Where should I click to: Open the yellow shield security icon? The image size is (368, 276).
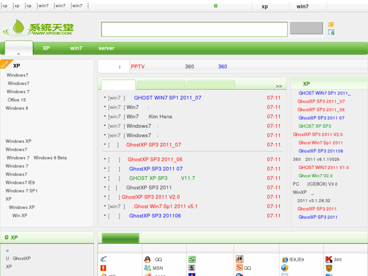(329, 268)
